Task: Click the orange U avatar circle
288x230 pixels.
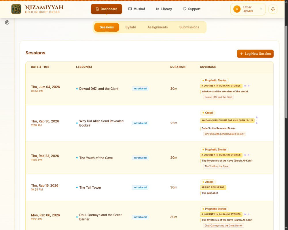Action: click(237, 9)
